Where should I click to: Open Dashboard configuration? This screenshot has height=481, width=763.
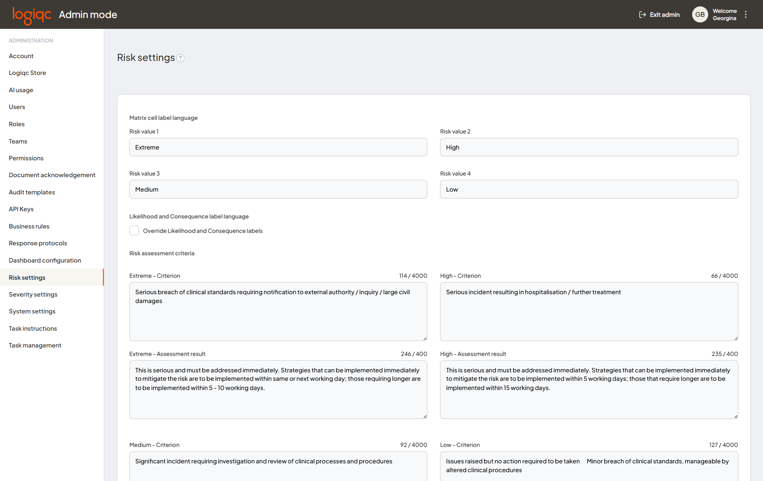tap(45, 261)
